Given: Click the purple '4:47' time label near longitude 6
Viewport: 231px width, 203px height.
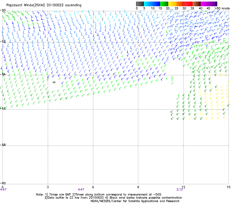Looking at the screenshot, I should [81, 190].
